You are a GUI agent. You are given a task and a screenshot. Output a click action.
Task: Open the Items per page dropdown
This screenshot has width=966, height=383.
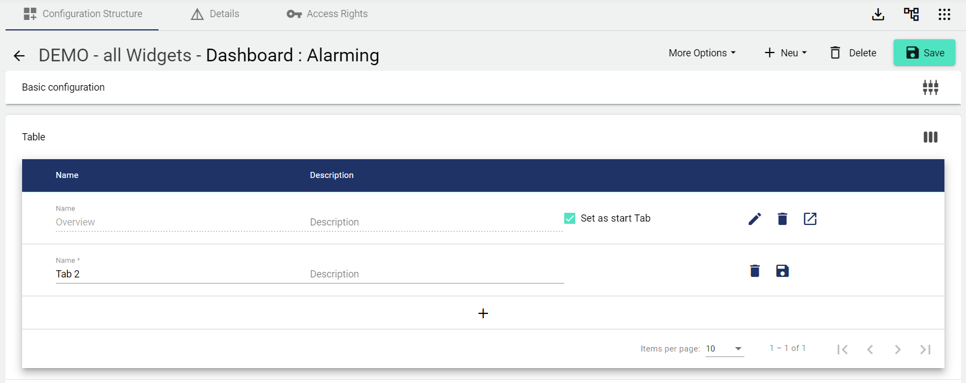724,349
